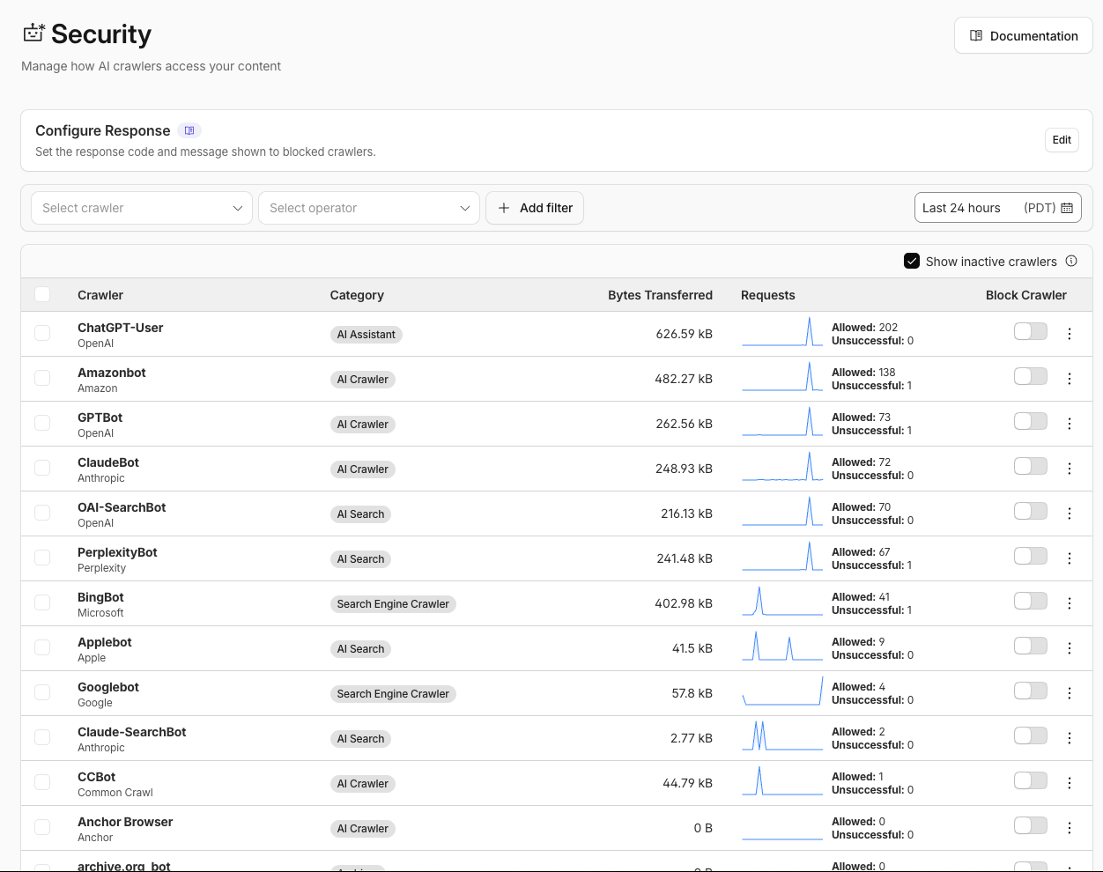The height and width of the screenshot is (872, 1103).
Task: Enable blocking for ClaudeBot
Action: click(x=1030, y=466)
